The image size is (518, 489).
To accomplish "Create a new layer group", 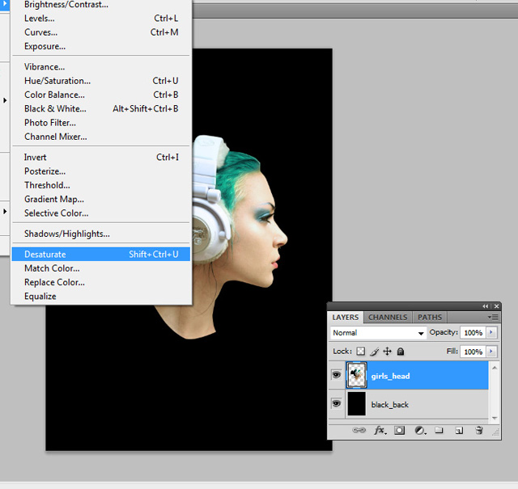I will pos(438,431).
